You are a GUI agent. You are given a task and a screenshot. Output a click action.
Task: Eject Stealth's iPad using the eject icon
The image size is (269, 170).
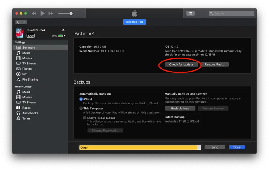63,30
